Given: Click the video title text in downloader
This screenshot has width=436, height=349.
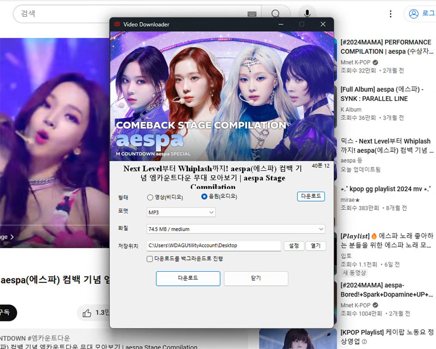Looking at the screenshot, I should [213, 177].
